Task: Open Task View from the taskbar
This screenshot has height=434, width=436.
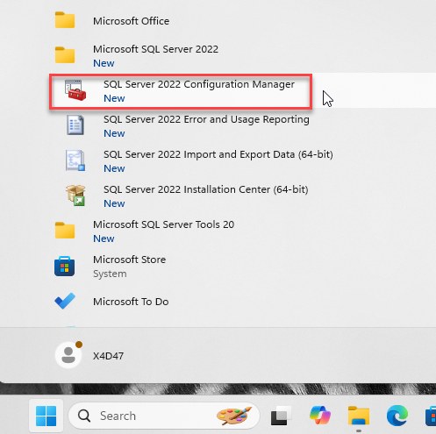Action: (x=281, y=416)
